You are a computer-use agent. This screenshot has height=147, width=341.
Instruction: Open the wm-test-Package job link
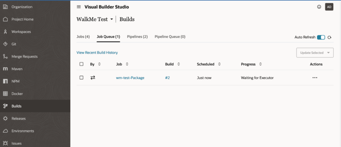tap(130, 78)
